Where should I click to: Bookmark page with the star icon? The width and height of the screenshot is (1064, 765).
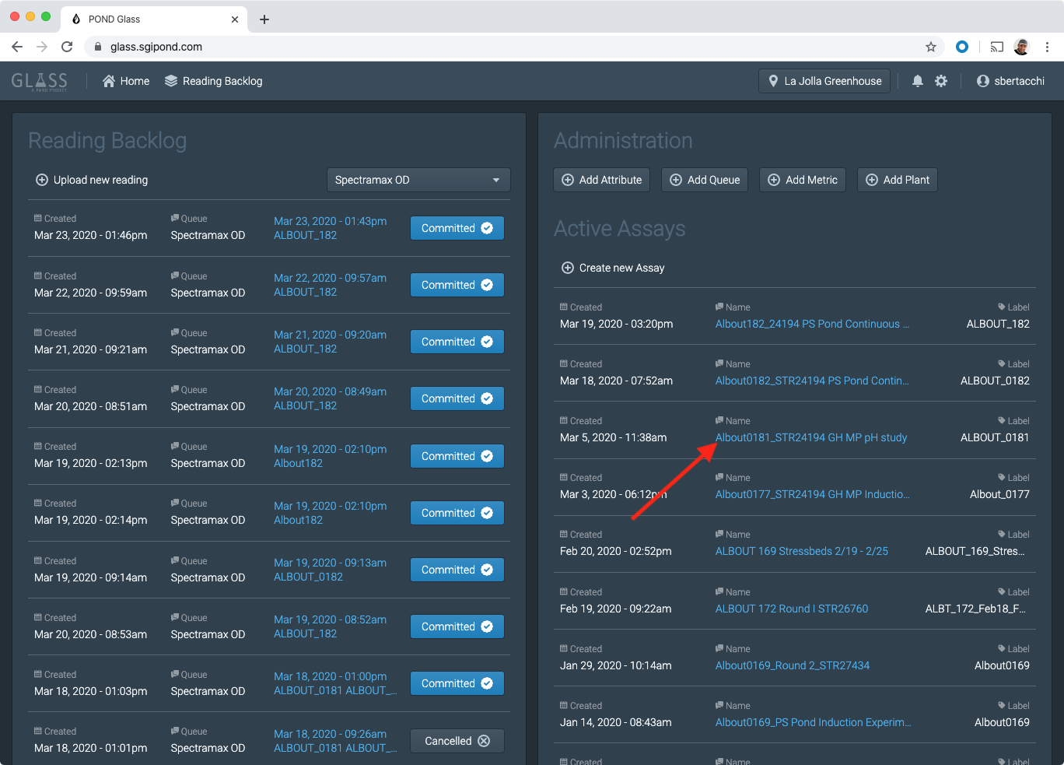point(931,47)
